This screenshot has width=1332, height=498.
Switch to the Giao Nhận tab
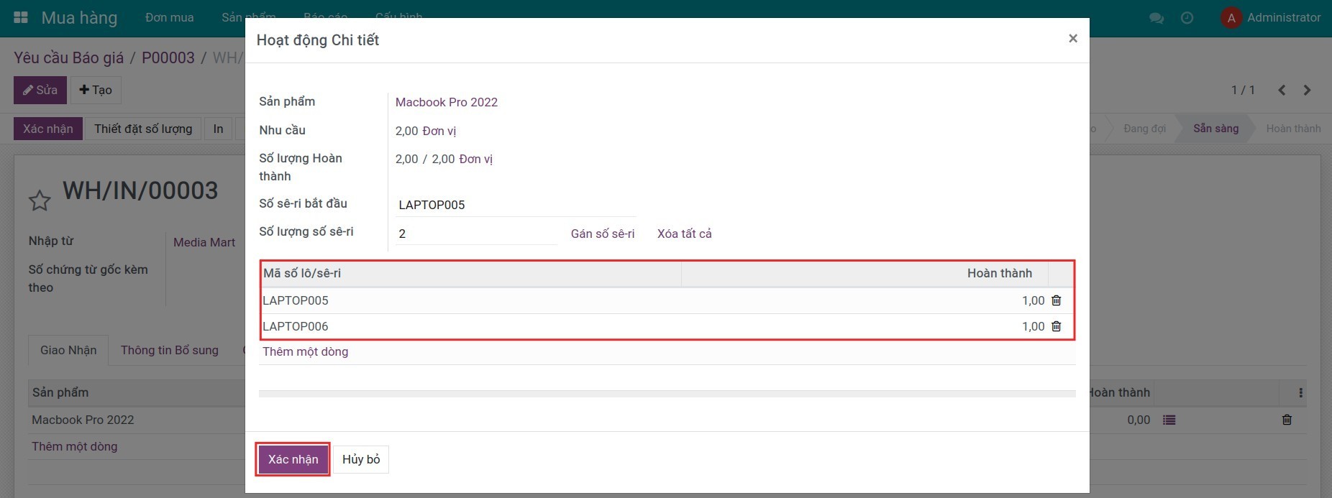click(x=68, y=350)
